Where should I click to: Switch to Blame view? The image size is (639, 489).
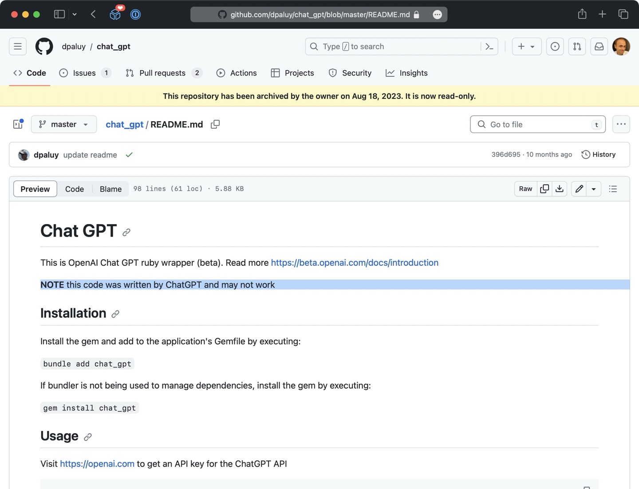[110, 189]
